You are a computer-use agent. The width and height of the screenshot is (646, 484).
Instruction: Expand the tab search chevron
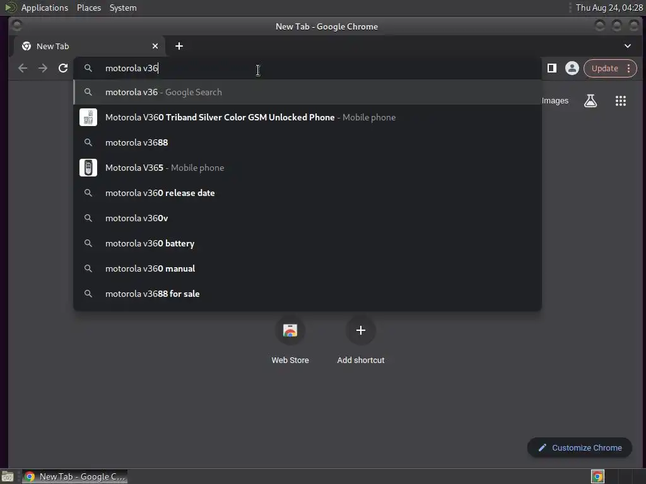(x=628, y=46)
